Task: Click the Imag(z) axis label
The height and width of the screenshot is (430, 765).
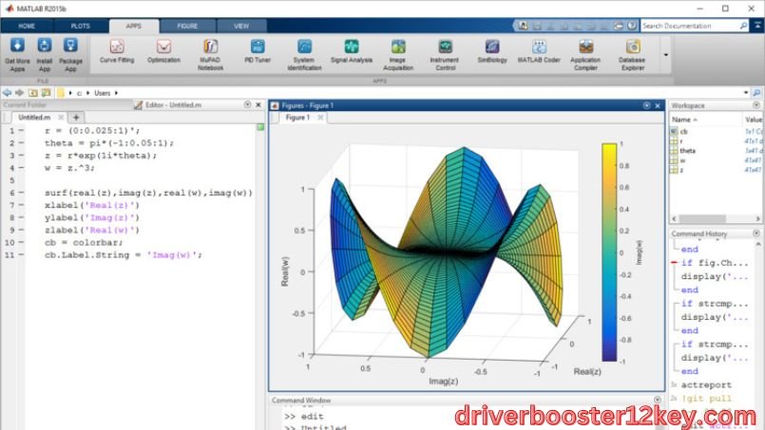Action: coord(443,381)
